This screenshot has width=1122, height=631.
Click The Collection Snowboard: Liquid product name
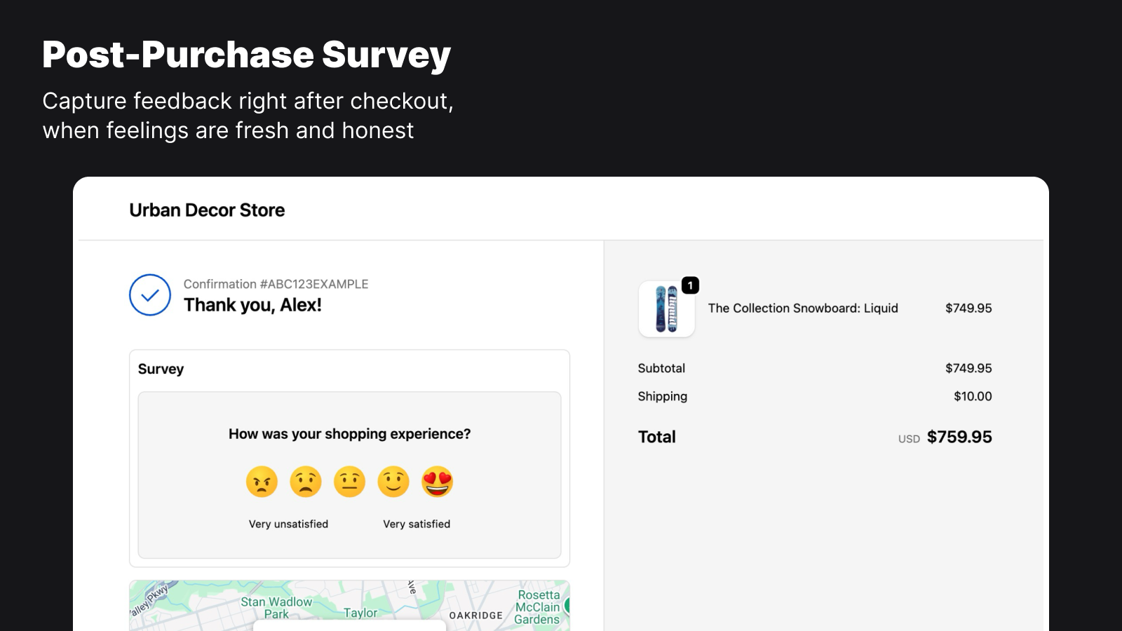pos(802,308)
